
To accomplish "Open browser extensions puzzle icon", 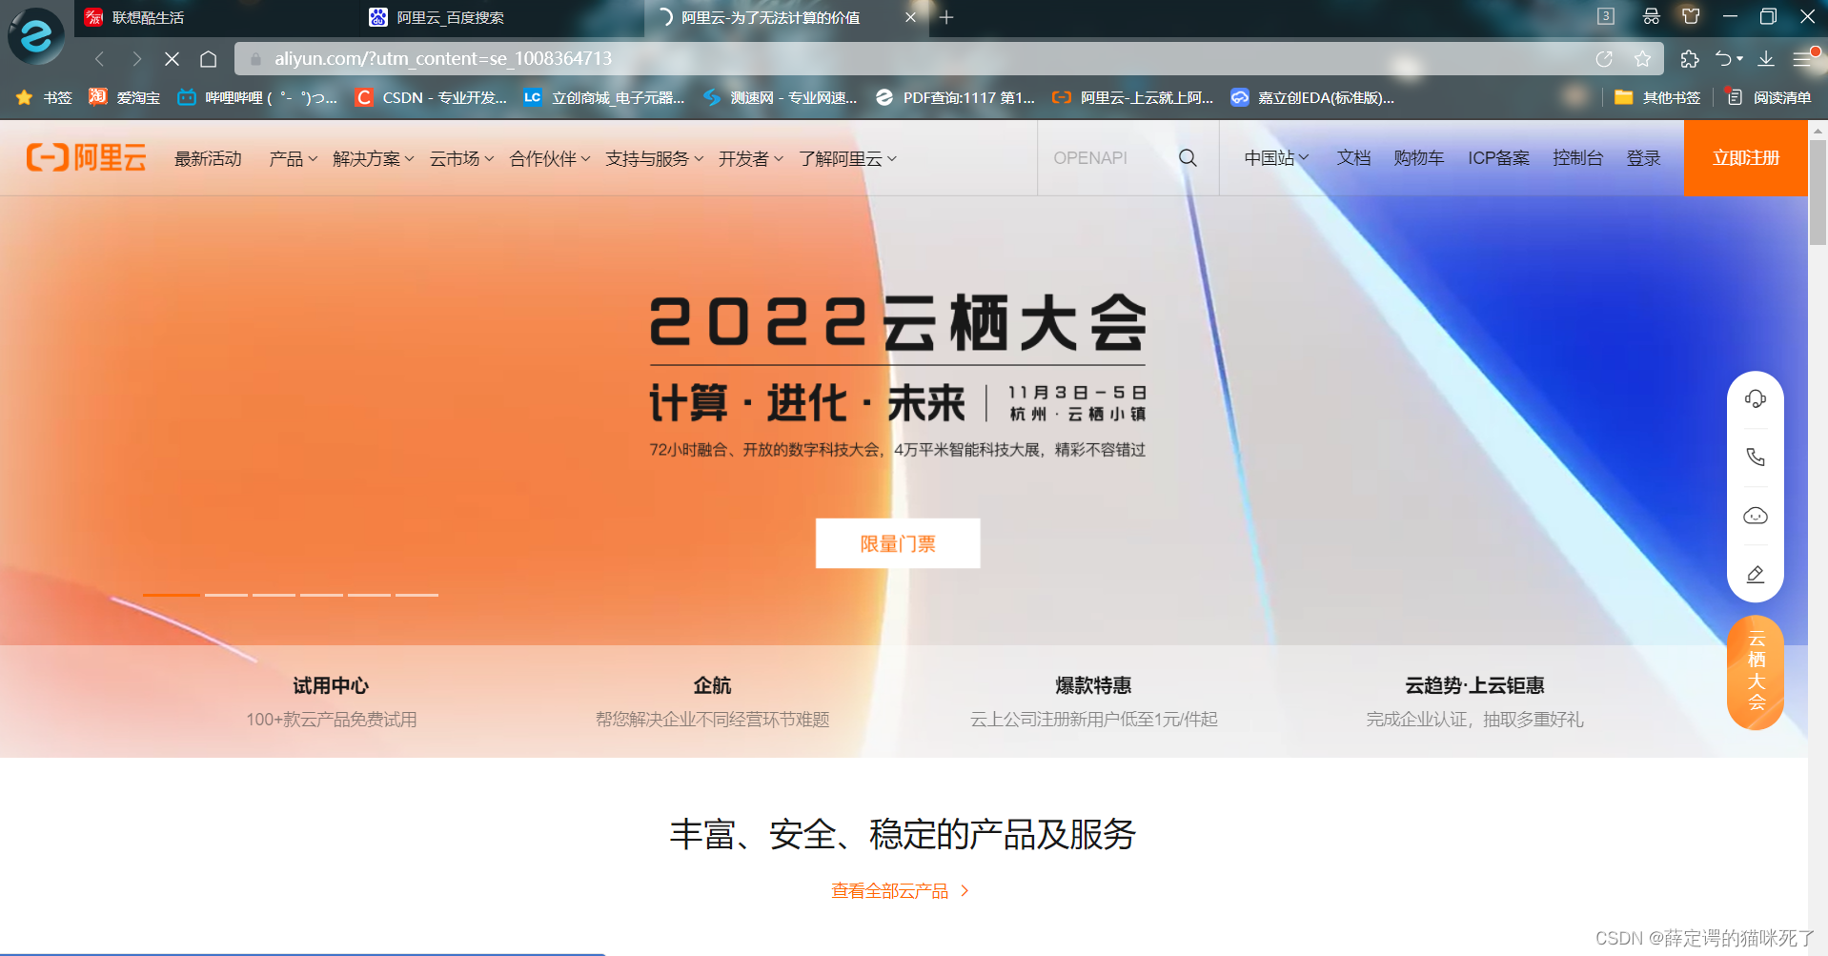I will (1690, 59).
